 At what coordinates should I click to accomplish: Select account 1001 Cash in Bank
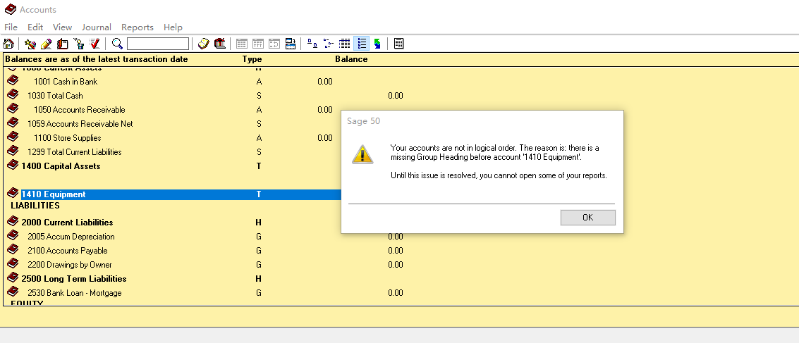point(66,82)
